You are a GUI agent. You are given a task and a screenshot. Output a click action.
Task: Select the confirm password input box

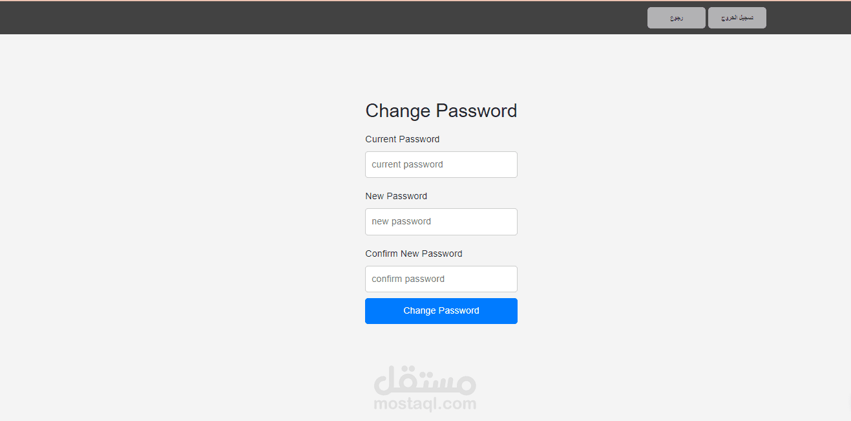coord(441,279)
